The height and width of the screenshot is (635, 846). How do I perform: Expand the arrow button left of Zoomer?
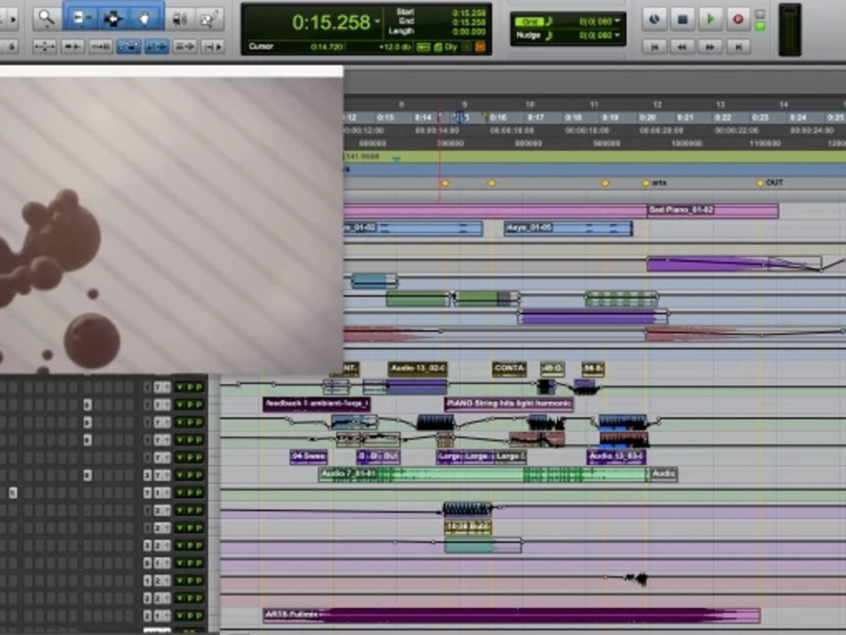(x=13, y=19)
